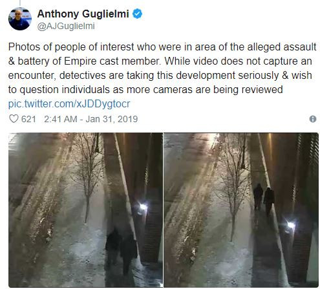Click the 2:41 AM - Jan 31, 2019 timestamp
The width and height of the screenshot is (320, 289).
[x=91, y=119]
